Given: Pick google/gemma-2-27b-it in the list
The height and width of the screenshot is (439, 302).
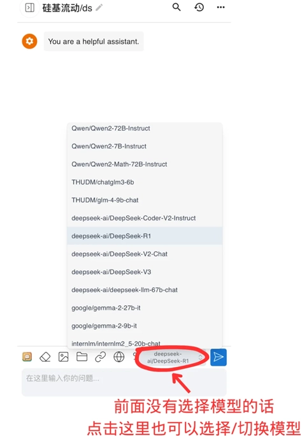Looking at the screenshot, I should (x=145, y=308).
